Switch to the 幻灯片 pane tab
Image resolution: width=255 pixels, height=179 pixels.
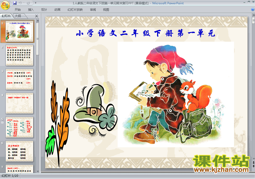[x=6, y=16]
